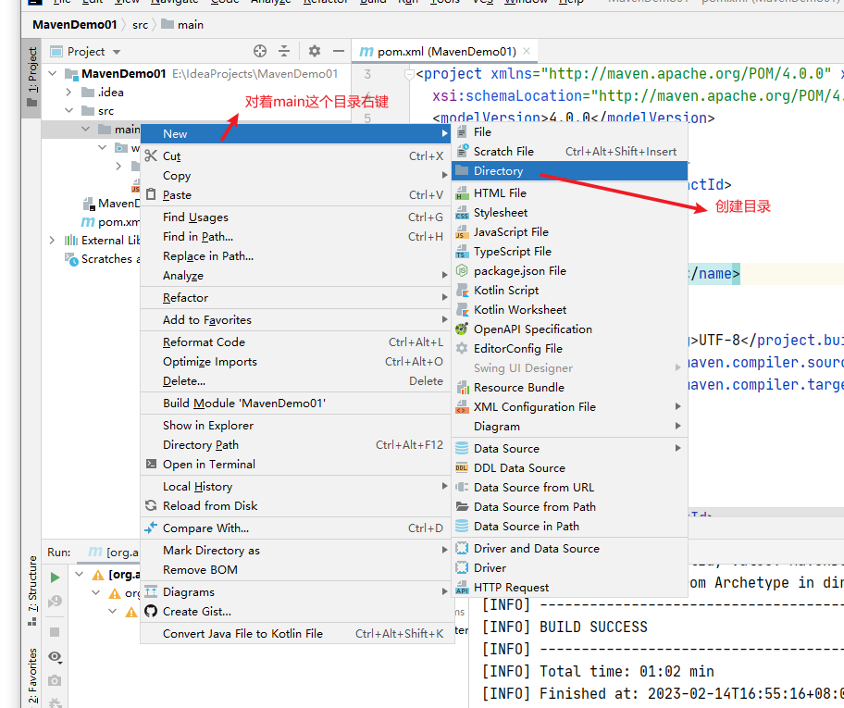Image resolution: width=844 pixels, height=708 pixels.
Task: Select File in the New submenu
Action: coord(569,132)
